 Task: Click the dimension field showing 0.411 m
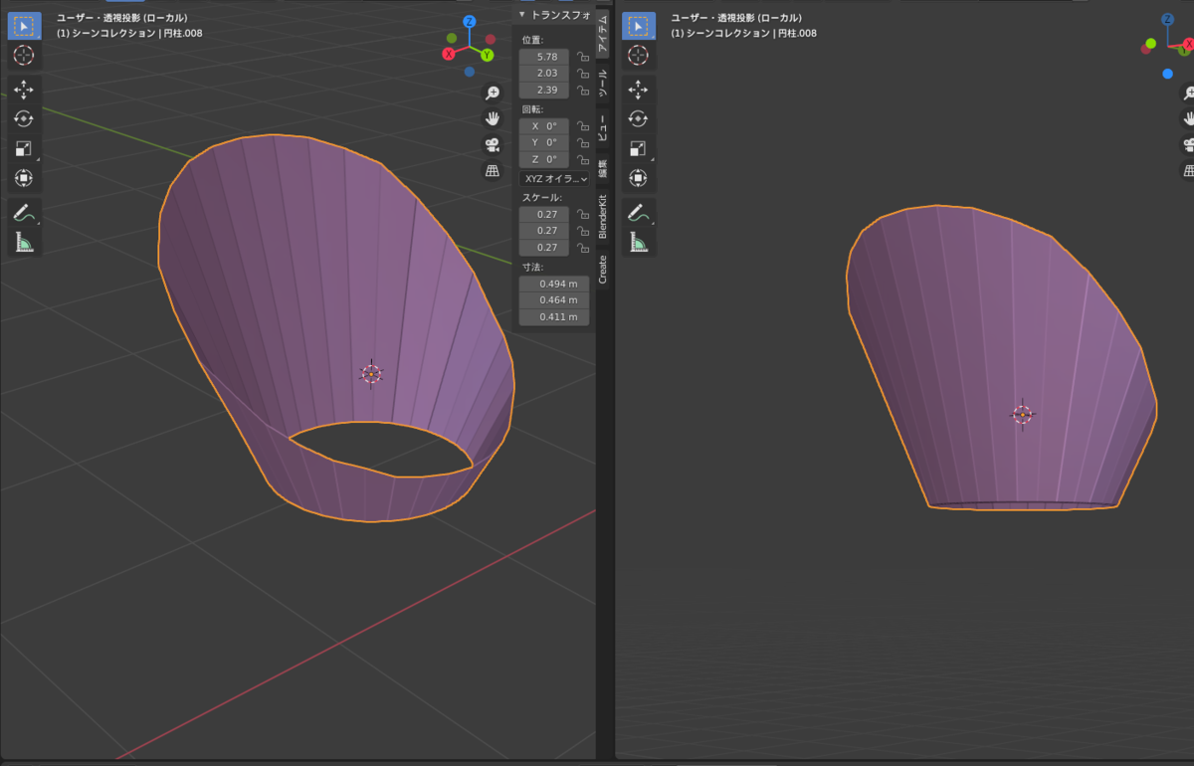click(554, 317)
